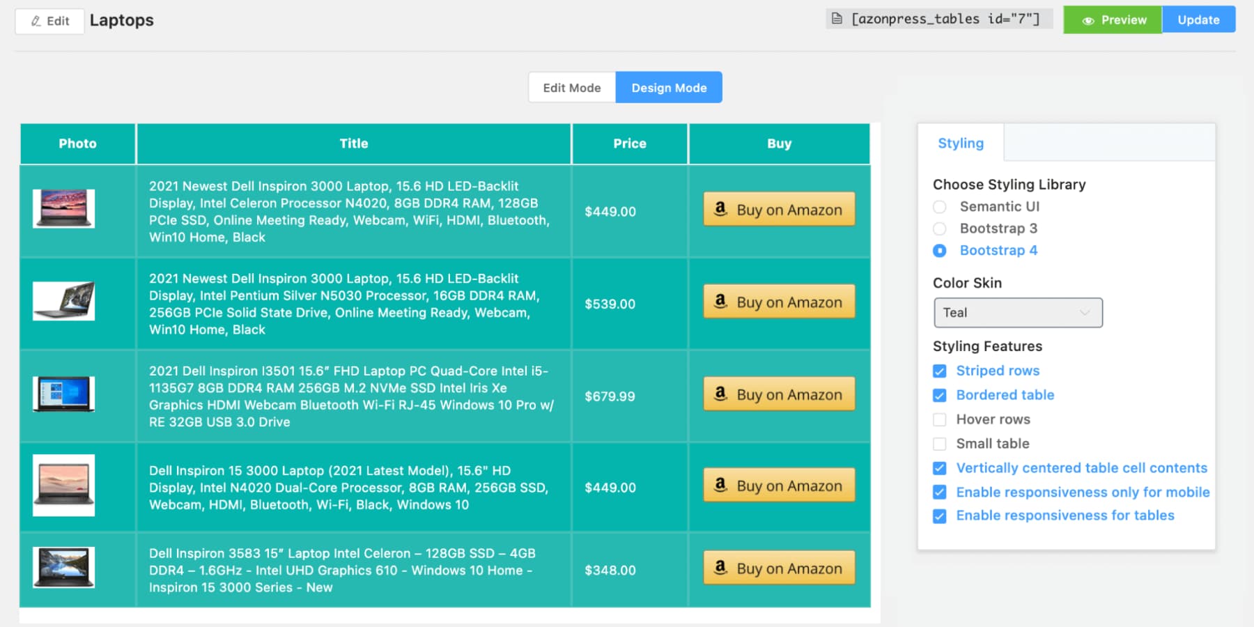The image size is (1254, 627).
Task: Open the Teal Color Skin dropdown
Action: pyautogui.click(x=1017, y=312)
